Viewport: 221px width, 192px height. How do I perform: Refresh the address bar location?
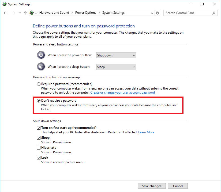(x=158, y=13)
